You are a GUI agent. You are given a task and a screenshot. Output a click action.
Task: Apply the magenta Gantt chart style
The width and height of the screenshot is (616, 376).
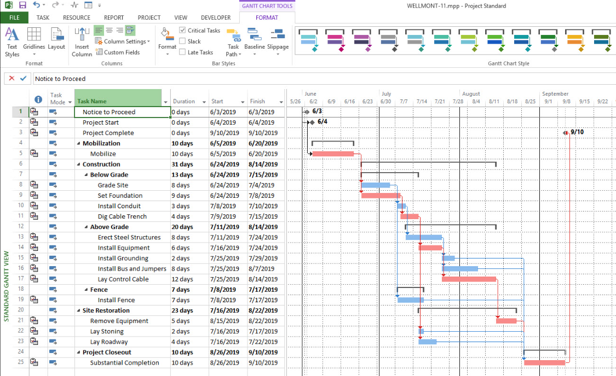335,40
